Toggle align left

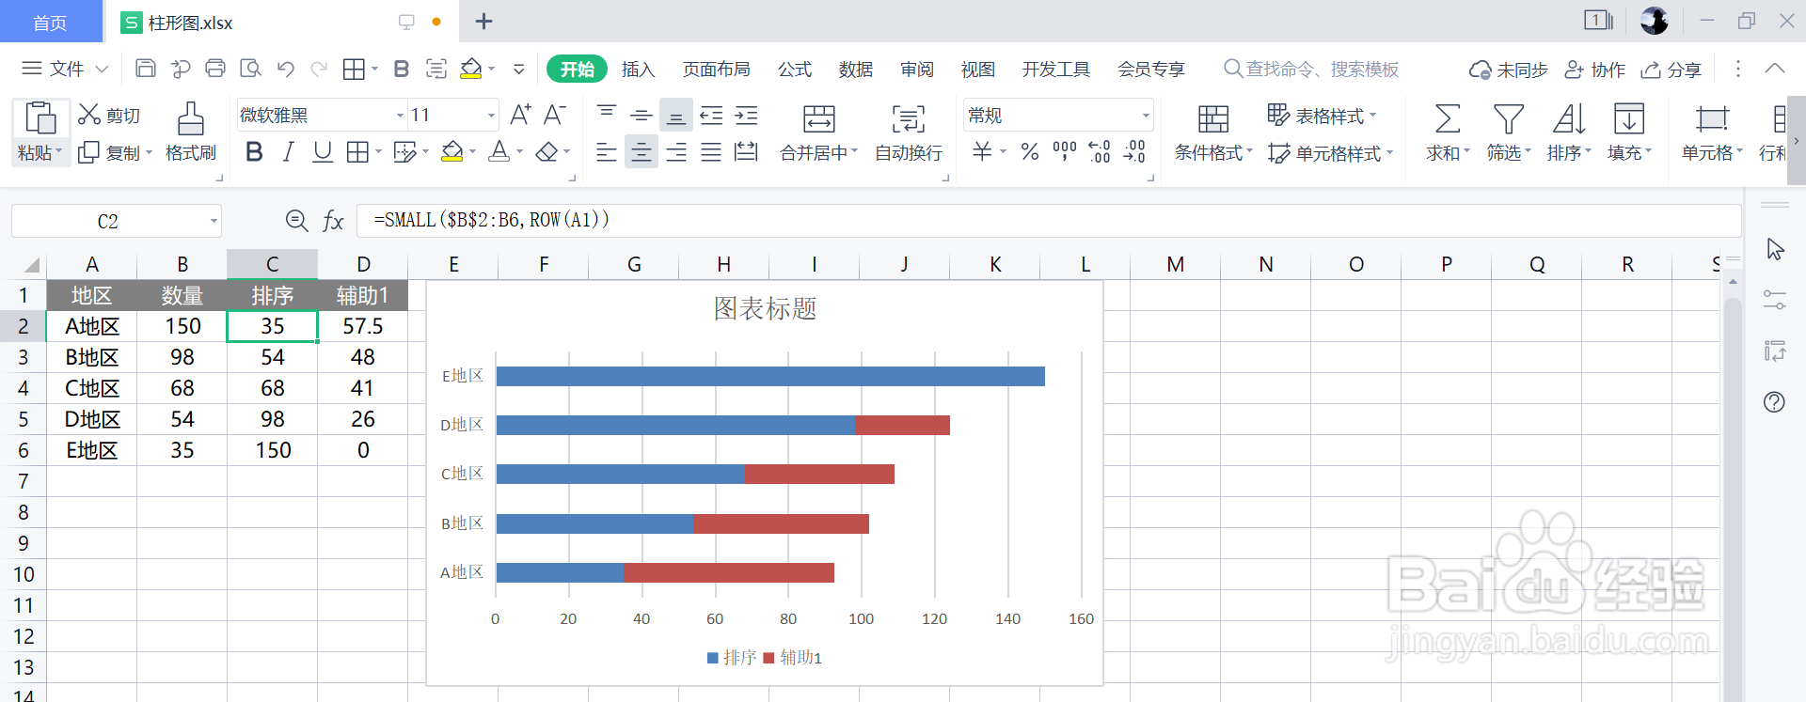pos(607,152)
